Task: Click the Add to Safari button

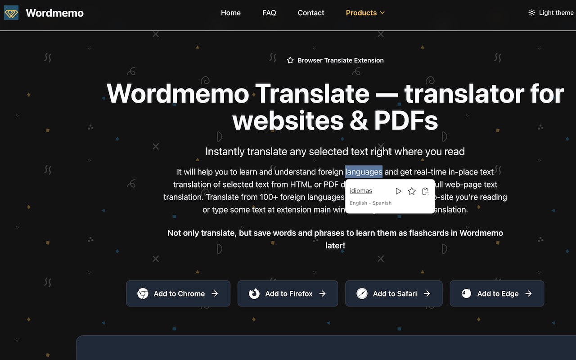Action: [x=394, y=293]
